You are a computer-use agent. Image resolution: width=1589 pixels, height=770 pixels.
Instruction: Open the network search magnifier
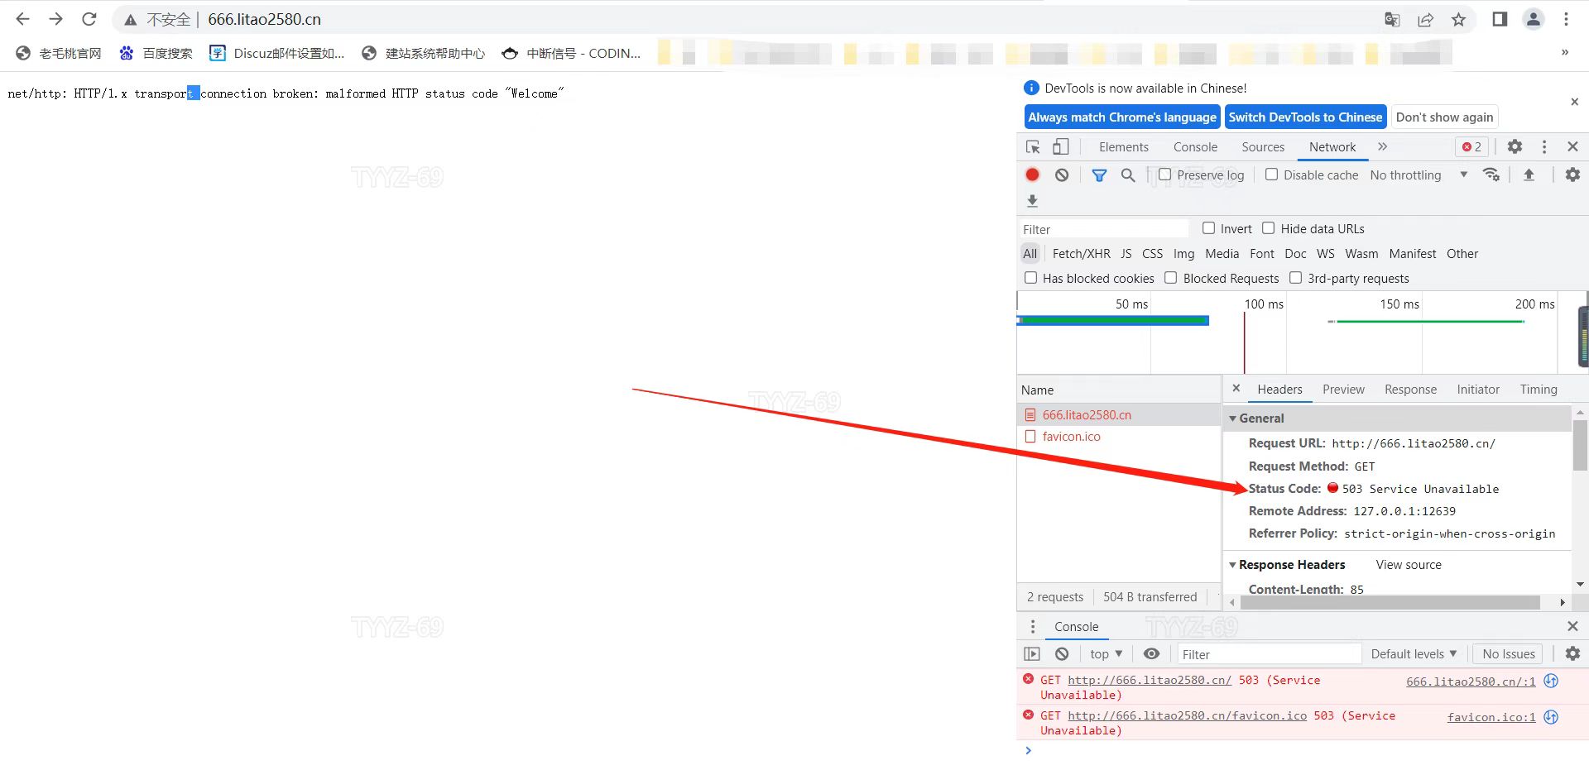coord(1128,175)
